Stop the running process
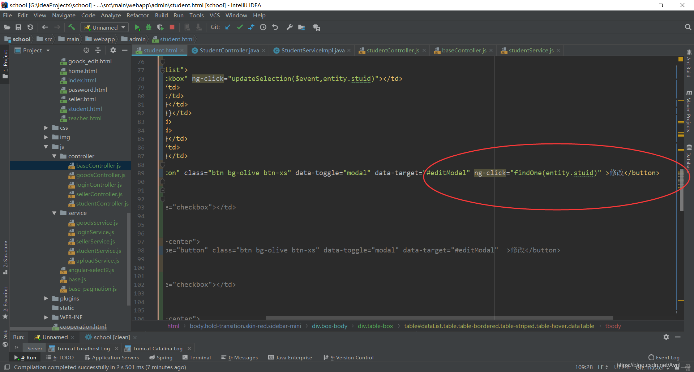 click(172, 27)
